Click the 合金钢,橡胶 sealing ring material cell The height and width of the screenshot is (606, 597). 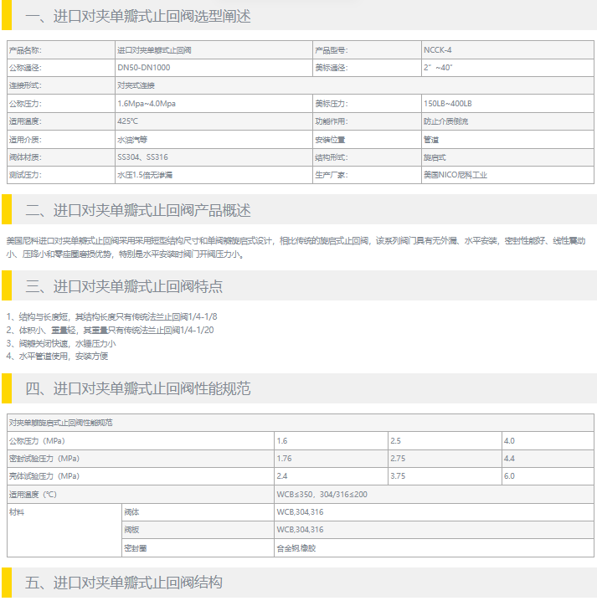click(296, 548)
